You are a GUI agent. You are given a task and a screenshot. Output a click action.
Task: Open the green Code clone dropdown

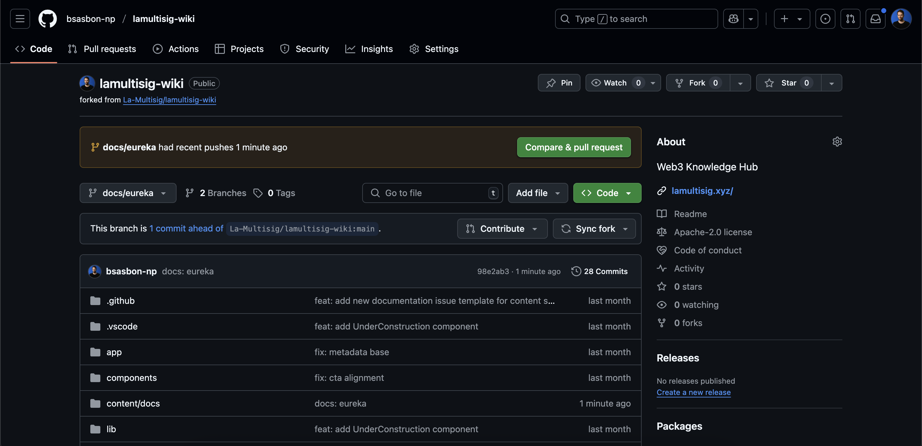tap(607, 193)
